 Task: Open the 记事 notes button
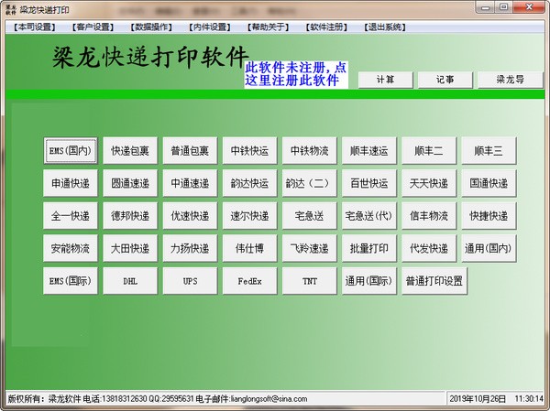point(445,80)
